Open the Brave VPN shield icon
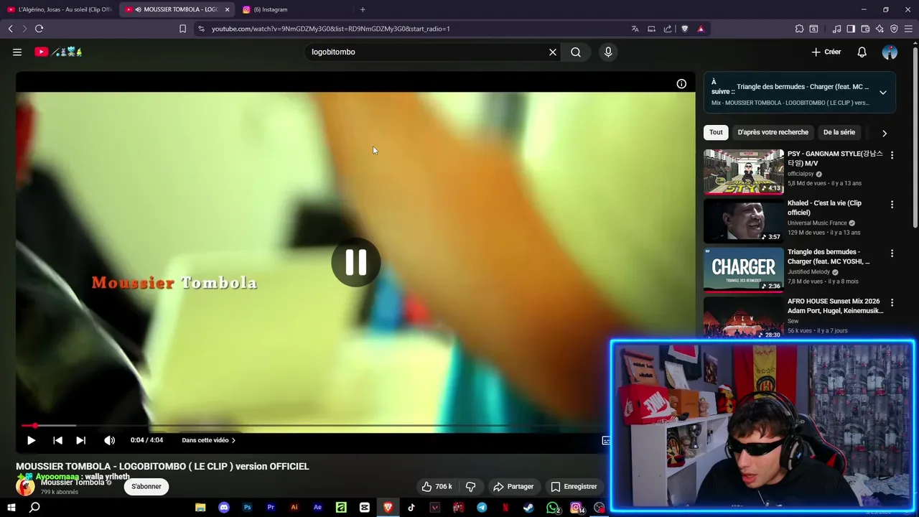919x517 pixels. pyautogui.click(x=894, y=29)
